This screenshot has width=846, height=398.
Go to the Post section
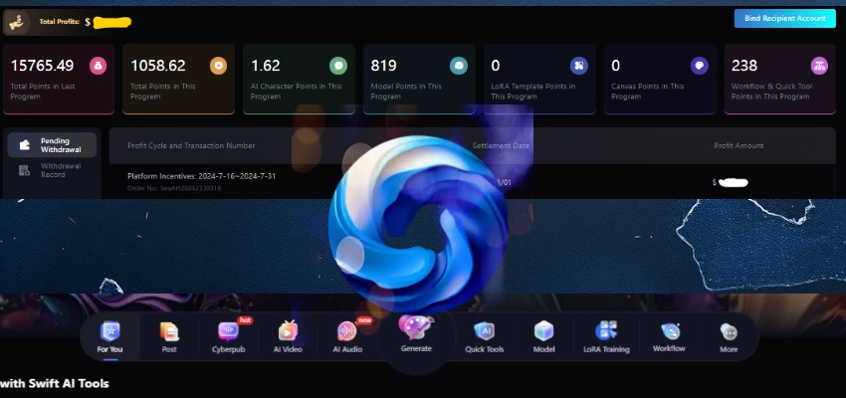point(169,336)
